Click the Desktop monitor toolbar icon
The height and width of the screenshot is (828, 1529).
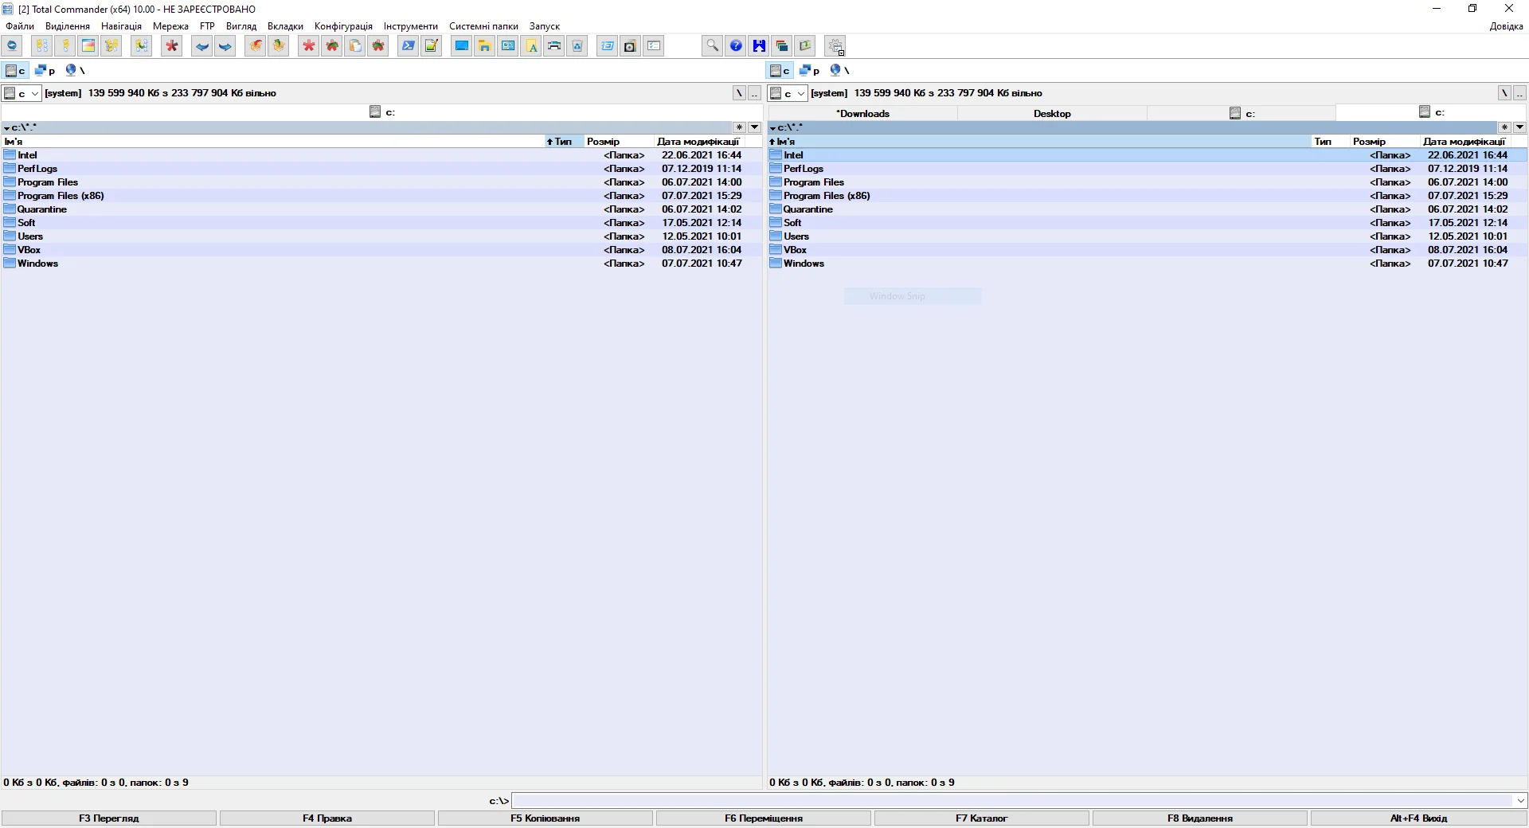click(x=461, y=45)
